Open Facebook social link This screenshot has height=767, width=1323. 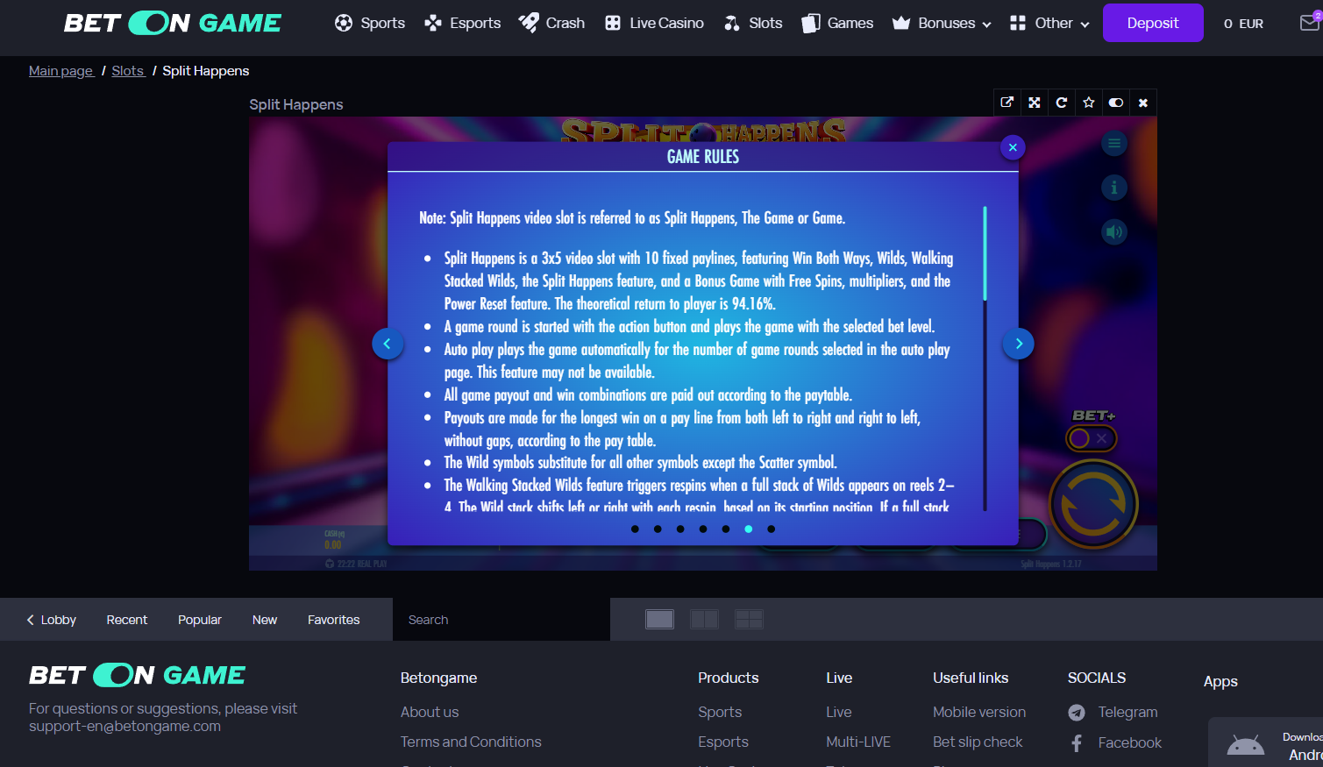pyautogui.click(x=1115, y=742)
